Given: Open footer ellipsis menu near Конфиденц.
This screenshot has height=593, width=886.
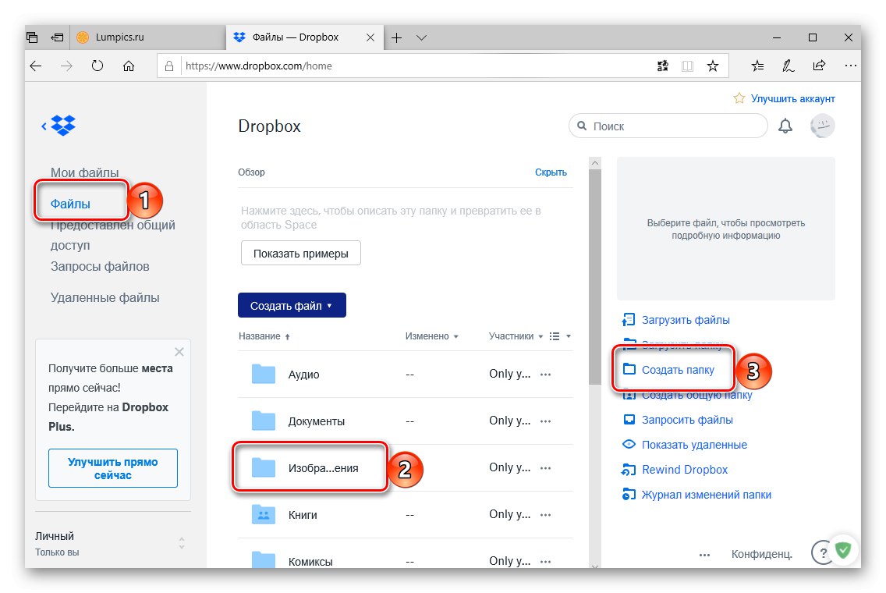Looking at the screenshot, I should (x=704, y=555).
